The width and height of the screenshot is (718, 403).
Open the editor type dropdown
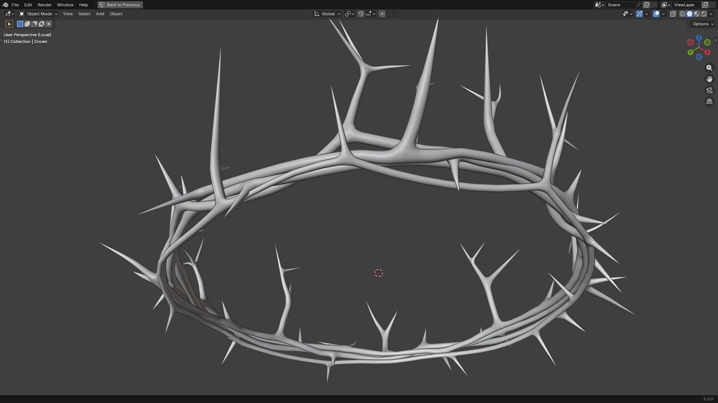point(9,14)
